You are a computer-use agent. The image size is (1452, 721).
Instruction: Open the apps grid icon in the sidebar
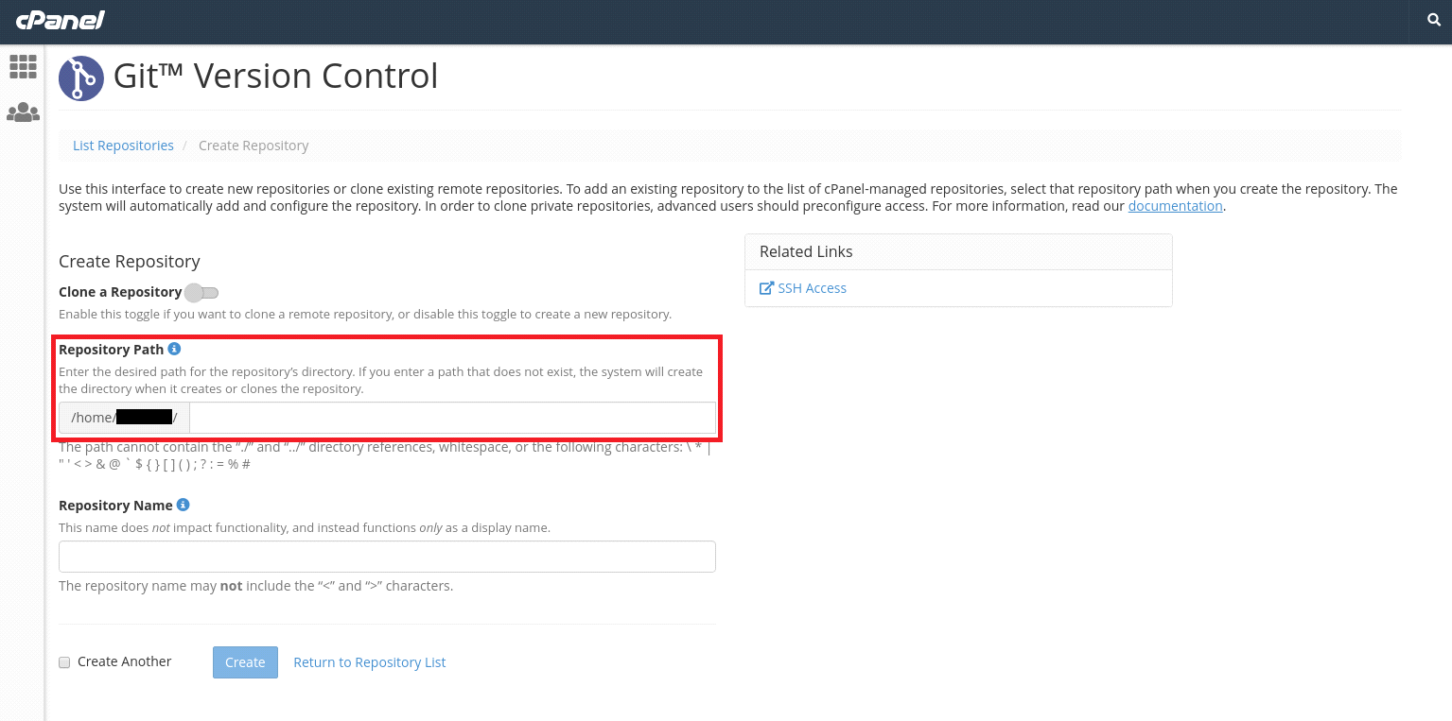coord(22,66)
